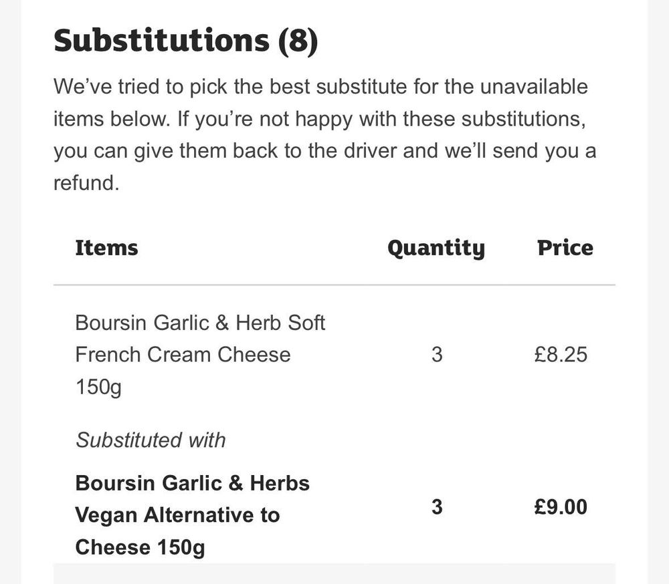Screen dimensions: 669x584
Task: Select the Price column header
Action: coord(565,248)
